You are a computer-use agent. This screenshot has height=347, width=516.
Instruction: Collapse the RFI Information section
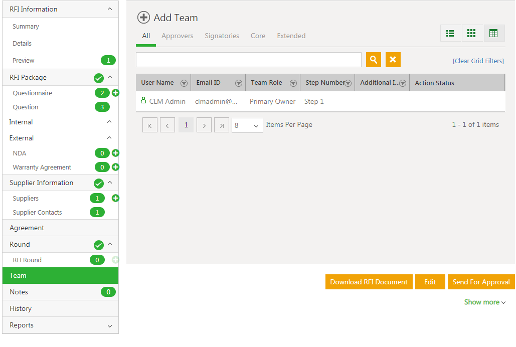[x=110, y=9]
